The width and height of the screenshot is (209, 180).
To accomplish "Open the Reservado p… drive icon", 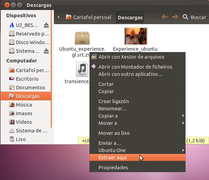I will click(x=12, y=33).
